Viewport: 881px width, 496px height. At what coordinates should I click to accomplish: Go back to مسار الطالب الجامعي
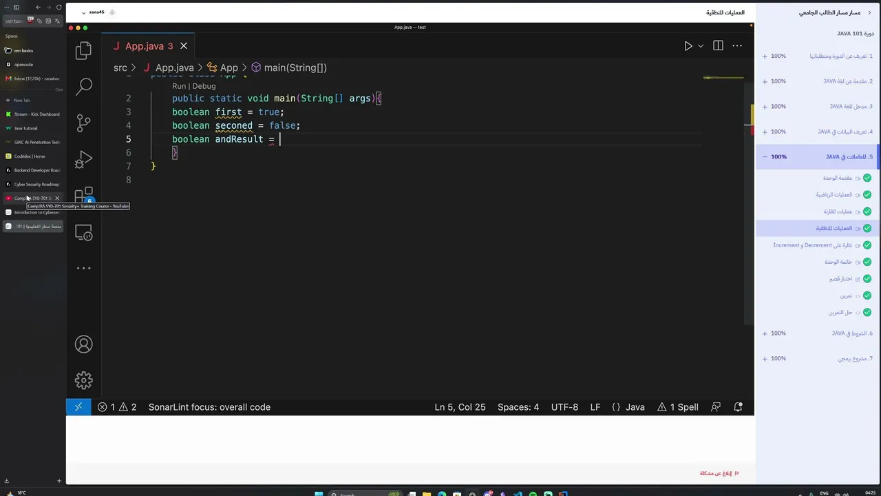click(836, 12)
